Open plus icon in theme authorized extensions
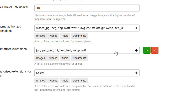 pyautogui.click(x=136, y=28)
